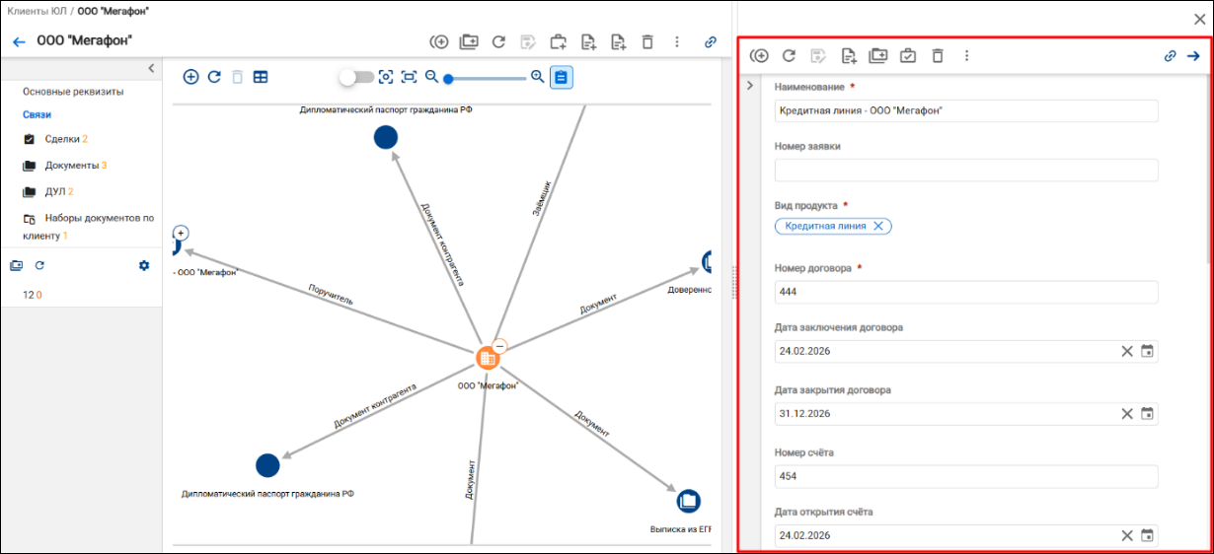
Task: Select central orange ООО "Мегафон" node
Action: coord(487,360)
